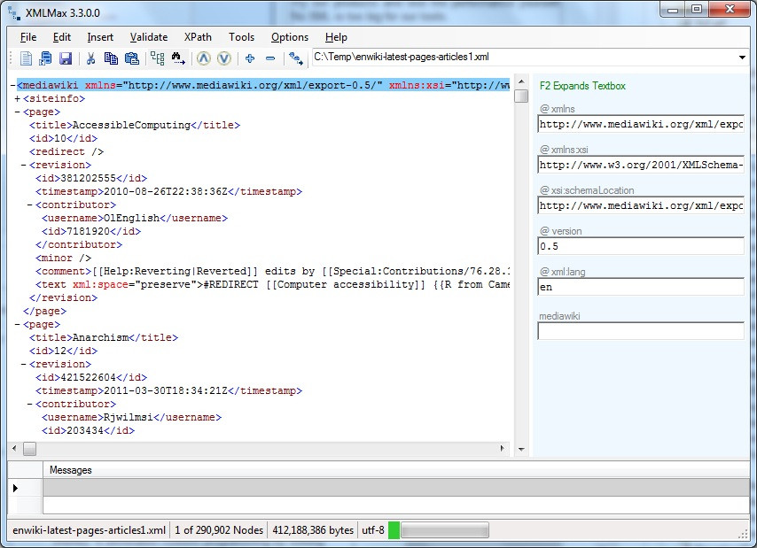Click the @xml:lang field showing en
Screen dimensions: 757x548
coord(641,287)
